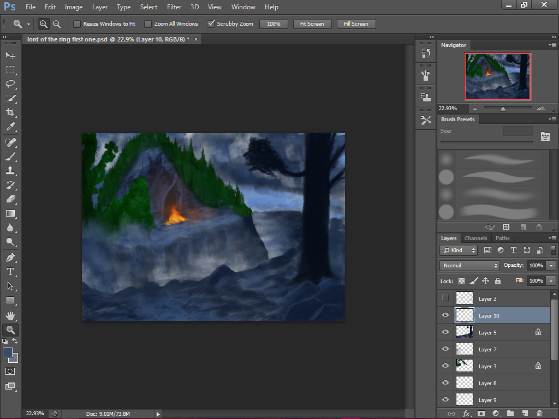Hide Layer 5 visibility eye
This screenshot has height=419, width=559.
445,332
